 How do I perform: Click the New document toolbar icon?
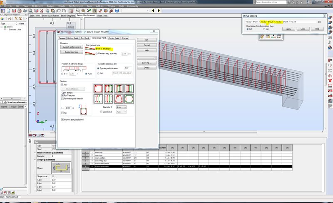tap(8, 11)
